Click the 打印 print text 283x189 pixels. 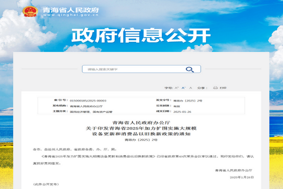pos(223,88)
